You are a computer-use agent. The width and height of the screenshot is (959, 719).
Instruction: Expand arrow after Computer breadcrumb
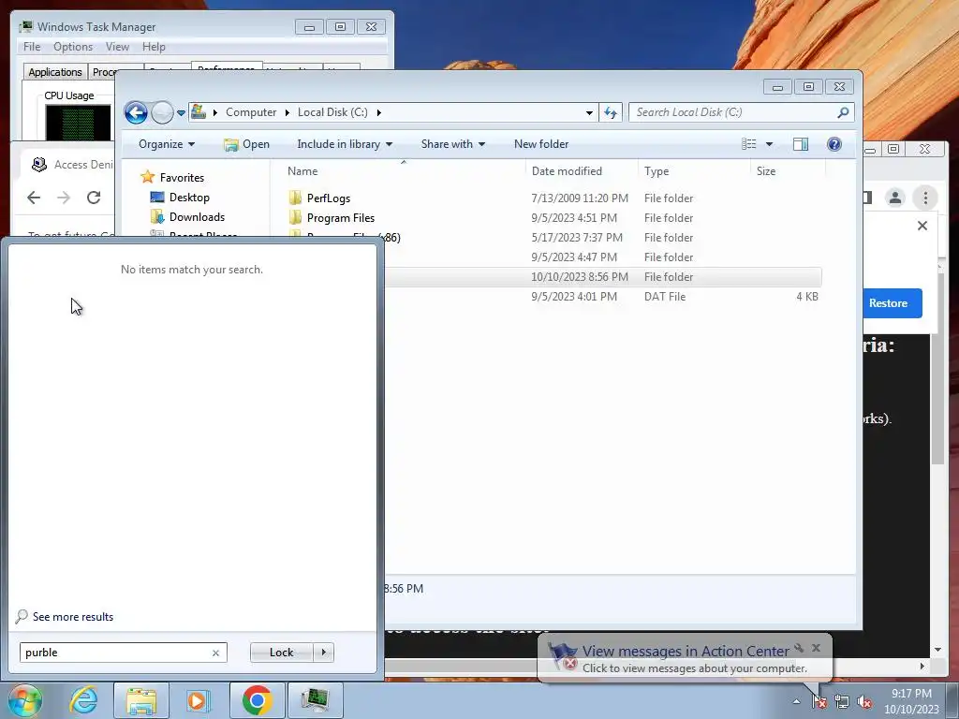(x=288, y=112)
